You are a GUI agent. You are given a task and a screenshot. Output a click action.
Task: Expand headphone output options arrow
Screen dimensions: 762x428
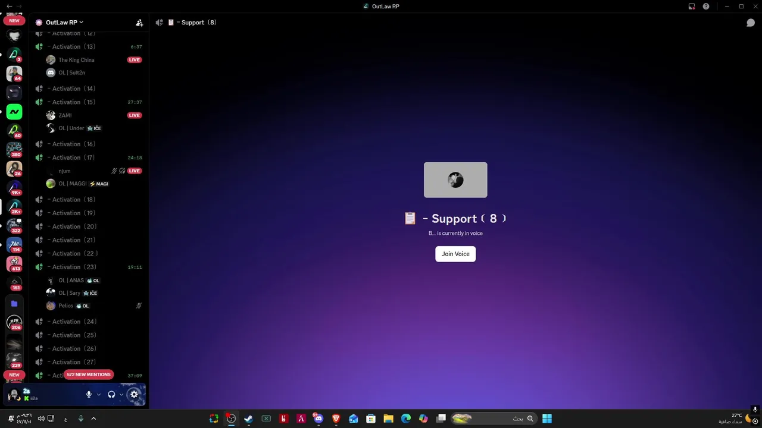tap(121, 394)
